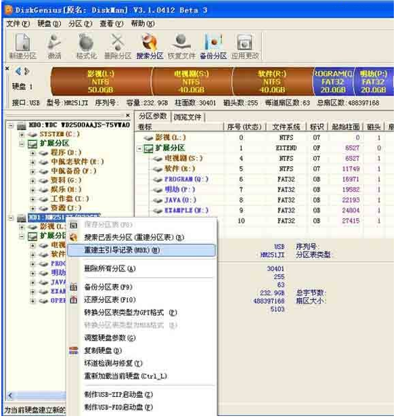This screenshot has width=402, height=418.
Task: Go to next disk with right arrow
Action: [x=26, y=71]
